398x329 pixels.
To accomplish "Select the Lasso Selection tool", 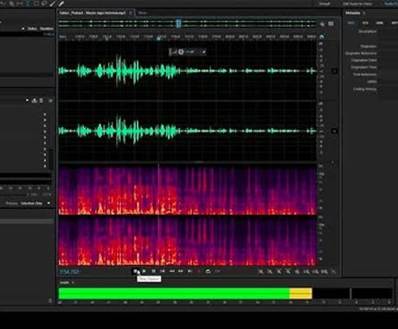I will point(44,3).
